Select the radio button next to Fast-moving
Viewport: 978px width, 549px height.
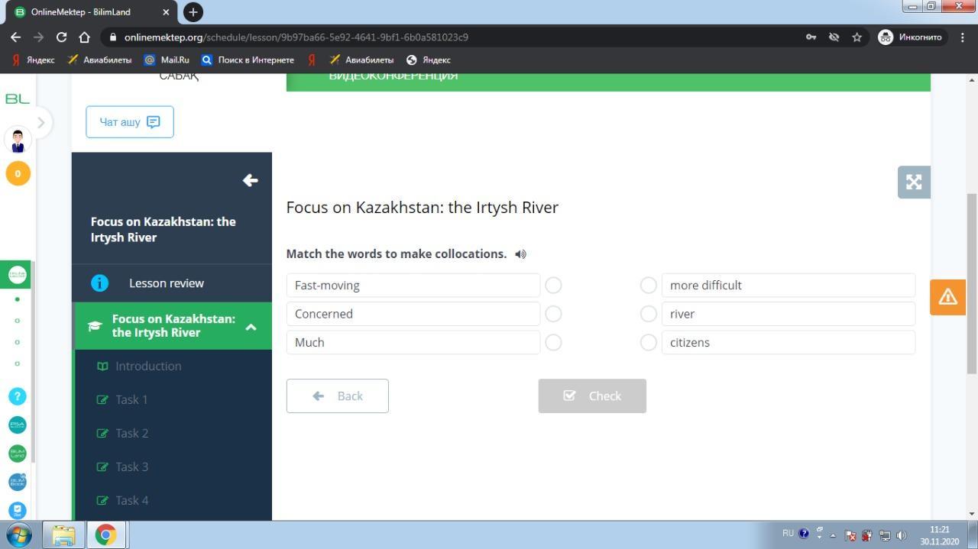(553, 285)
